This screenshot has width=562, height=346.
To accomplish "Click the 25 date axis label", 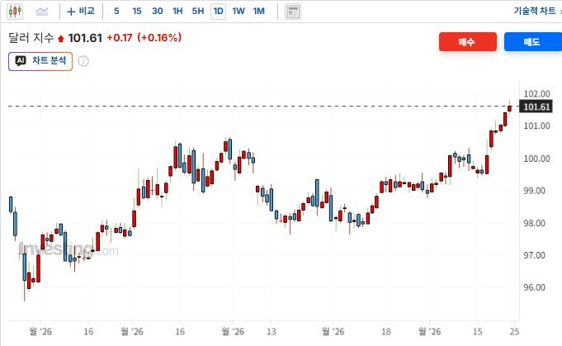I will pos(514,332).
